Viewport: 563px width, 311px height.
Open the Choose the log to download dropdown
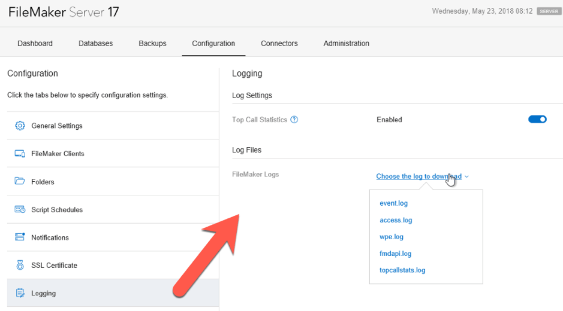click(x=419, y=176)
